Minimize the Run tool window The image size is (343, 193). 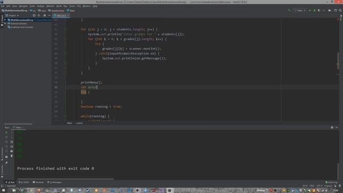337,128
